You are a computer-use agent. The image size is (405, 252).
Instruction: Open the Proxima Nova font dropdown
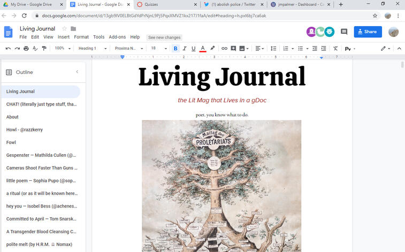tap(129, 48)
